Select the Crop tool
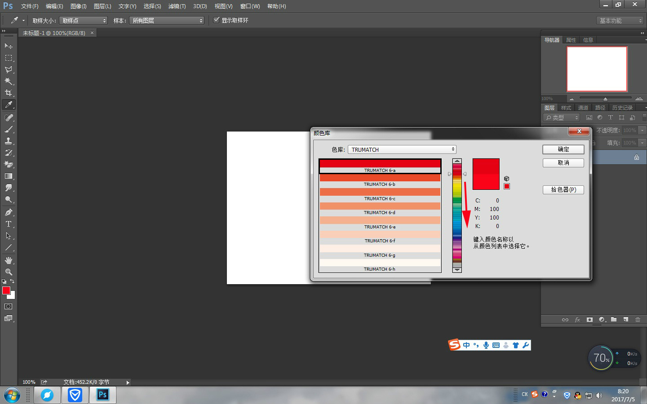Viewport: 647px width, 404px height. pyautogui.click(x=9, y=93)
